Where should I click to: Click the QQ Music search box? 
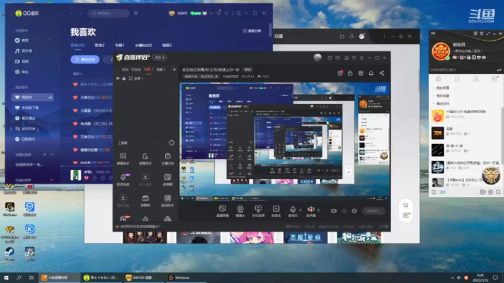(108, 13)
